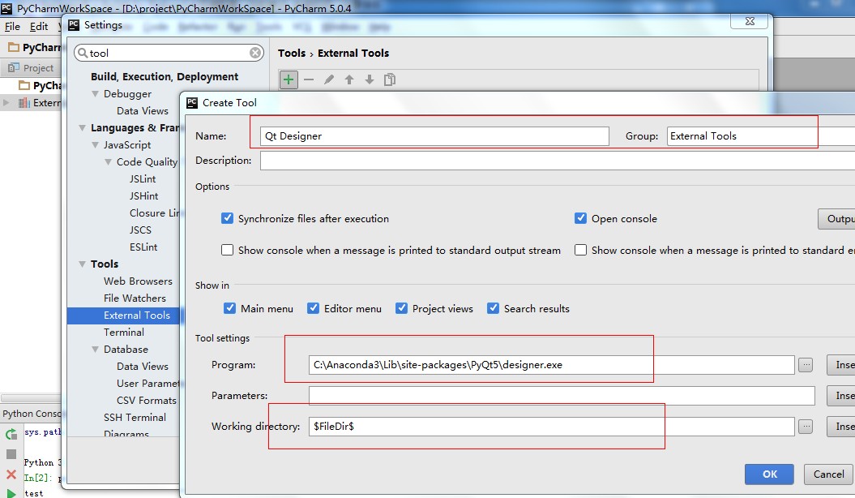Uncheck the Editor menu option
This screenshot has width=855, height=498.
click(x=313, y=308)
